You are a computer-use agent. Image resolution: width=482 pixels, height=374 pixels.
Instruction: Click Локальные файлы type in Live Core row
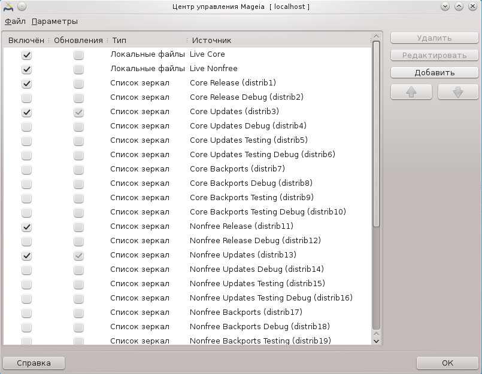(x=147, y=54)
